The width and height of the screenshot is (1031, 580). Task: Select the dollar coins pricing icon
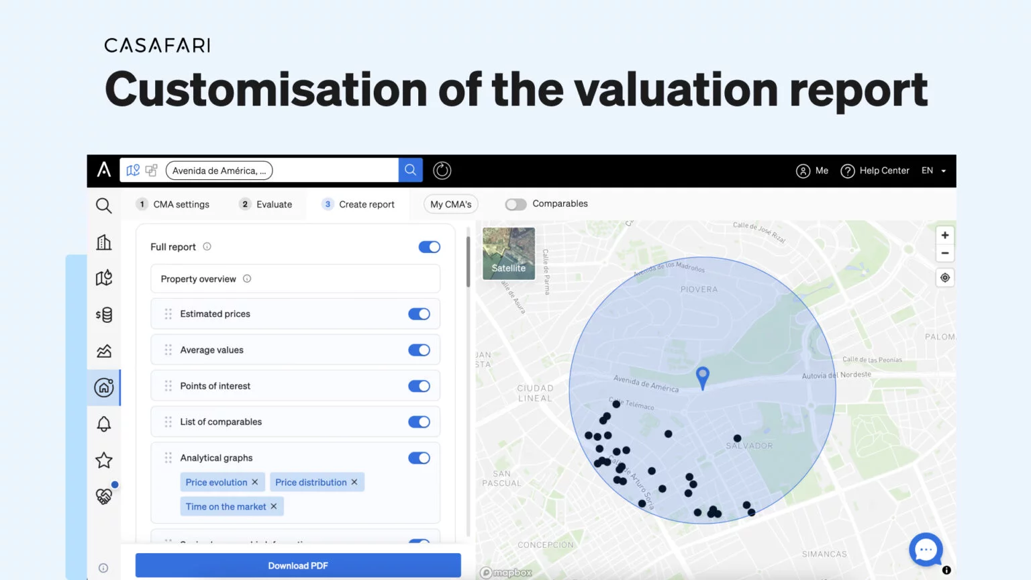pos(104,314)
